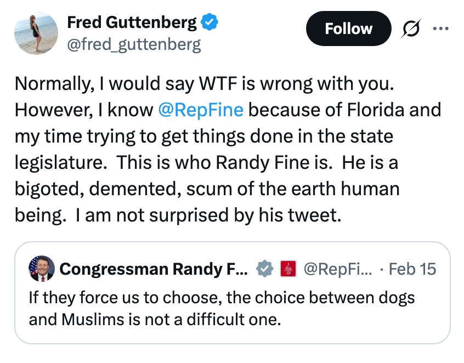This screenshot has width=464, height=363.
Task: Follow Fred Guttenberg
Action: [348, 29]
